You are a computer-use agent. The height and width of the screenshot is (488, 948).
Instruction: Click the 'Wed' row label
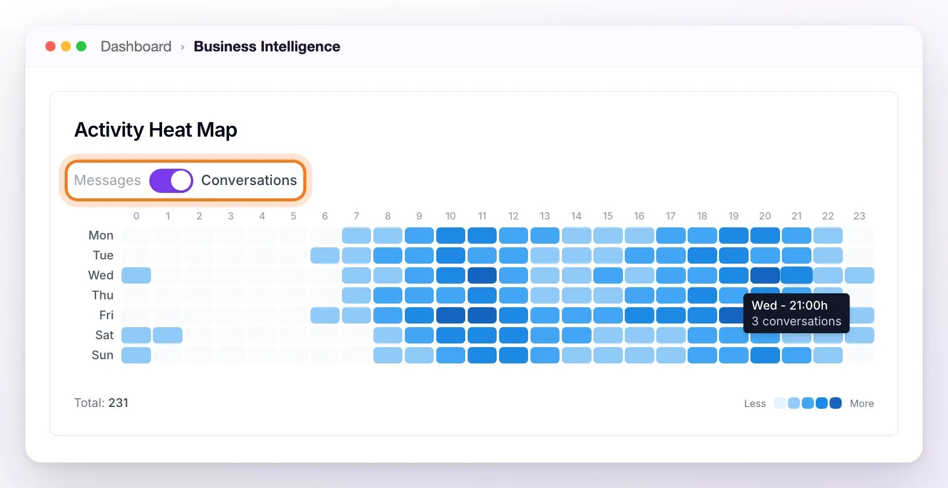tap(101, 275)
